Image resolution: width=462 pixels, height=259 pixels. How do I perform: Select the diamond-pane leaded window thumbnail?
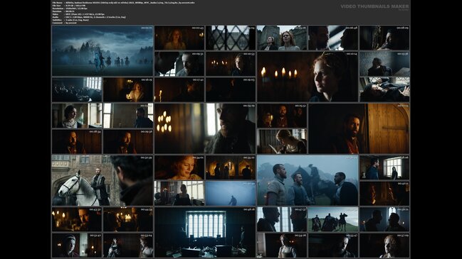tap(231, 38)
